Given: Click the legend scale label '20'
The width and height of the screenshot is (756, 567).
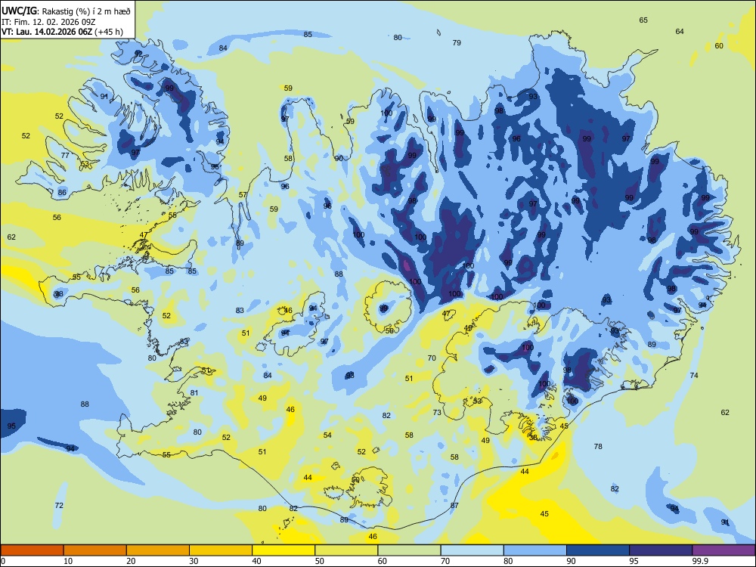Looking at the screenshot, I should [x=131, y=561].
